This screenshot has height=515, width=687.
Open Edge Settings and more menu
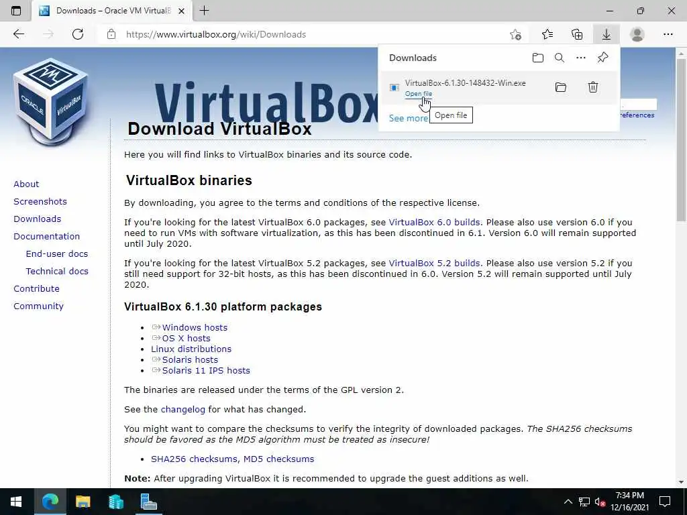[668, 34]
